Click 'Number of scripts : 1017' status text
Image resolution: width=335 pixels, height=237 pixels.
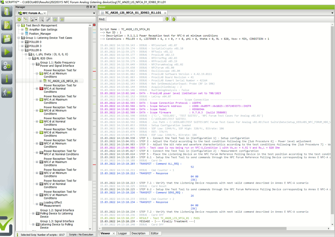click(51, 235)
